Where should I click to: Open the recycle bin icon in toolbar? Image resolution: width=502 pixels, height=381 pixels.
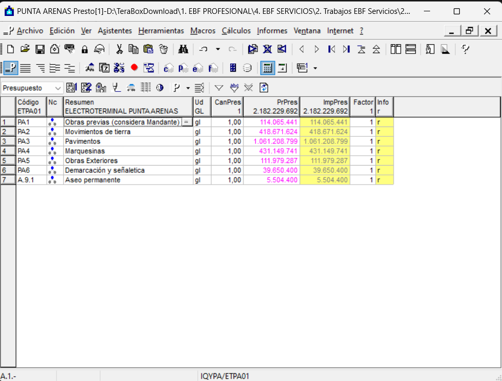[x=163, y=49]
